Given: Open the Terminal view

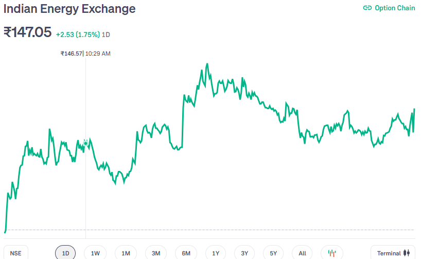Looking at the screenshot, I should point(389,253).
